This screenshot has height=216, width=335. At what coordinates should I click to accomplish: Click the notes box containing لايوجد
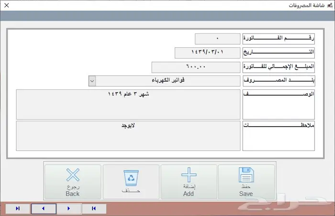[128, 136]
